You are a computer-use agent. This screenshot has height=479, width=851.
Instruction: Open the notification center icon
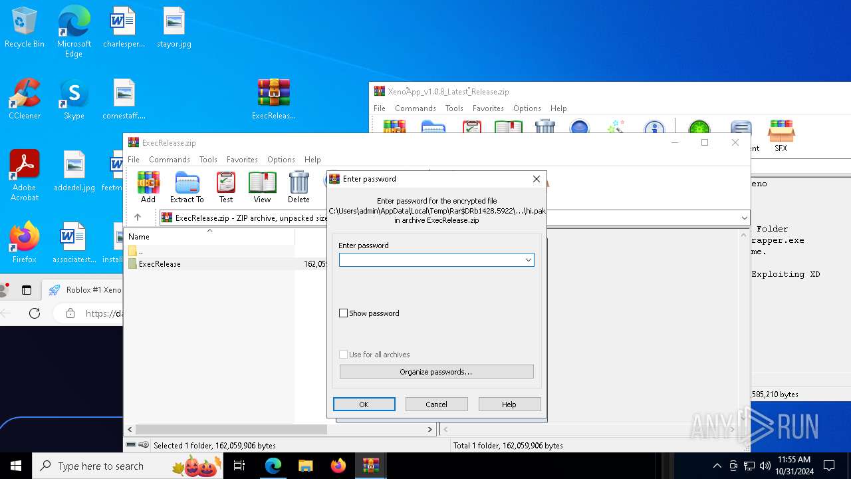click(829, 466)
